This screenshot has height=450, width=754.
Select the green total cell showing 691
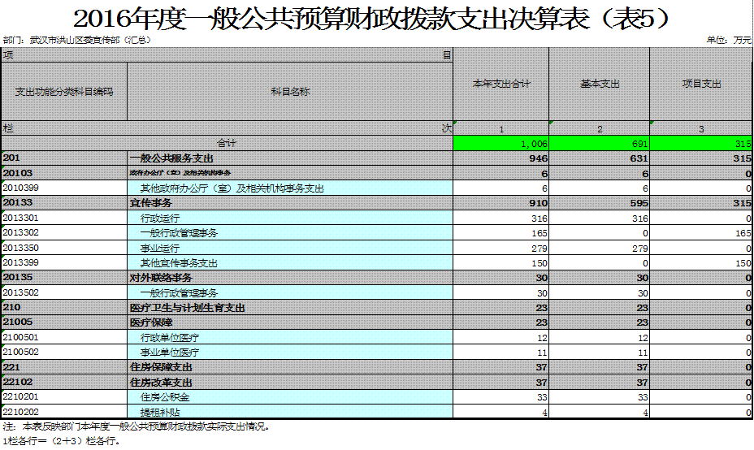(x=600, y=143)
